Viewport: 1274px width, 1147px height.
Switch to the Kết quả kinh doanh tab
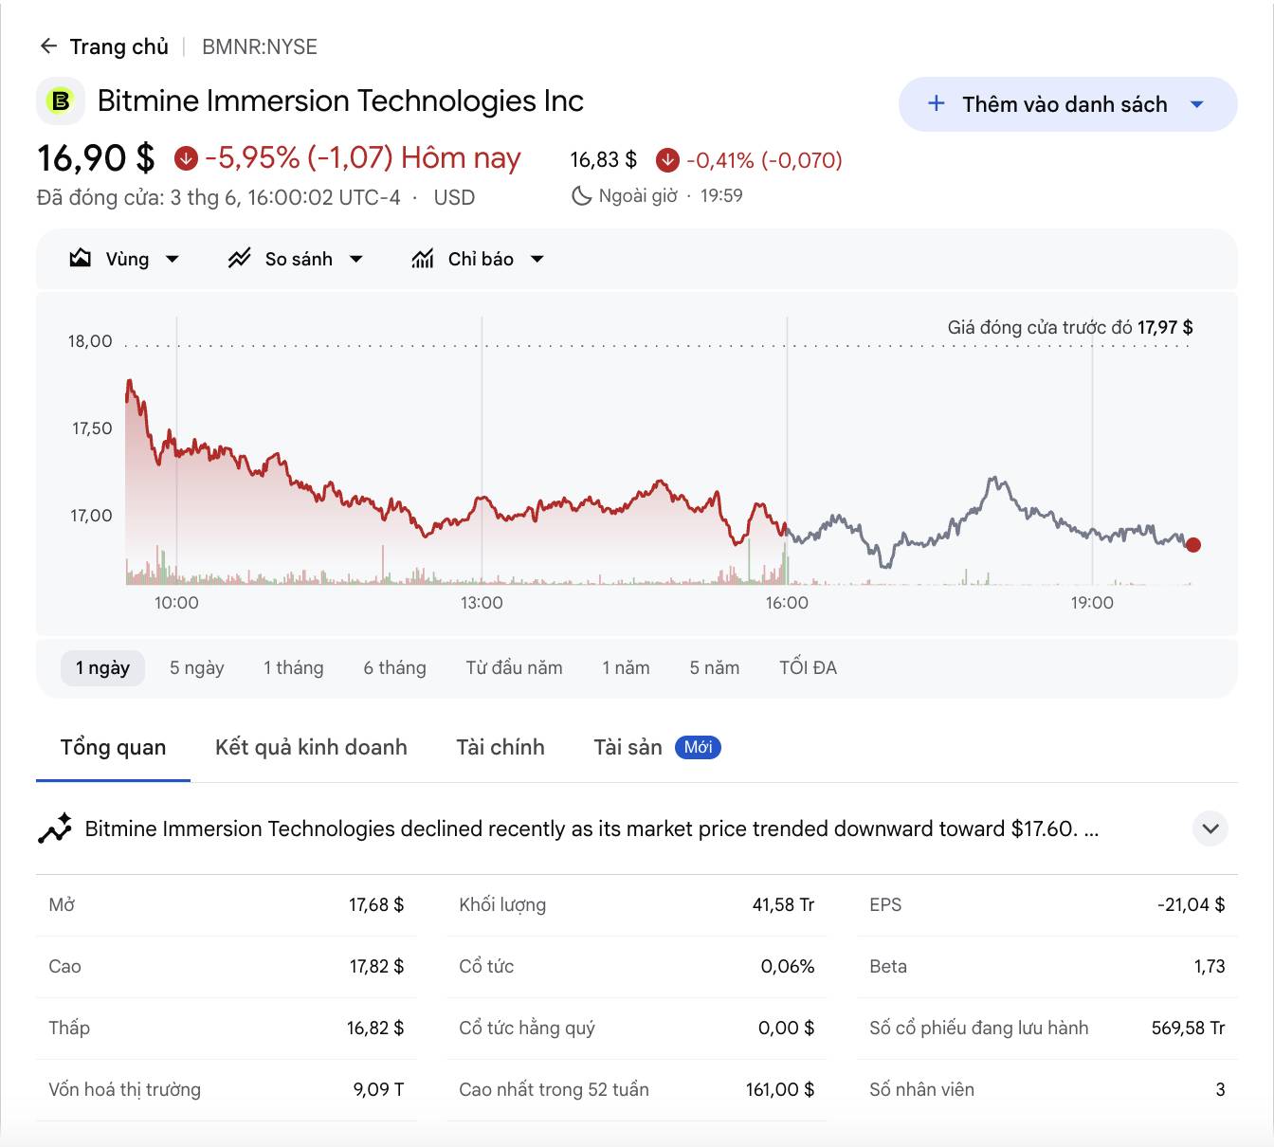[x=311, y=747]
